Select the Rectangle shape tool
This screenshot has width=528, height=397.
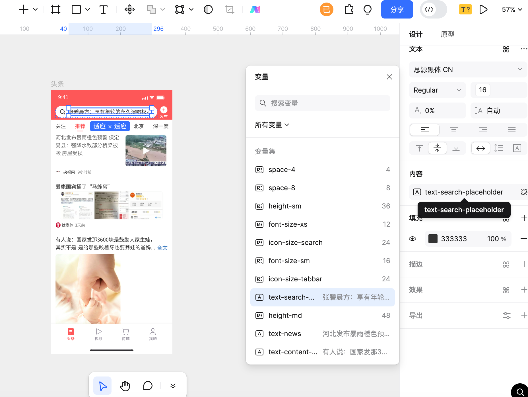(x=76, y=9)
